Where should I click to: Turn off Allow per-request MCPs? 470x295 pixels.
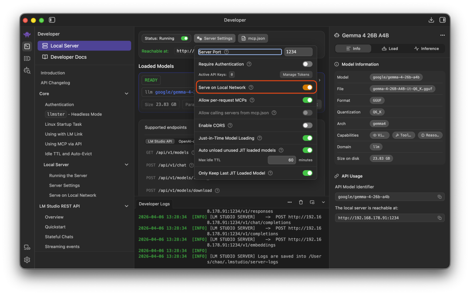[307, 100]
